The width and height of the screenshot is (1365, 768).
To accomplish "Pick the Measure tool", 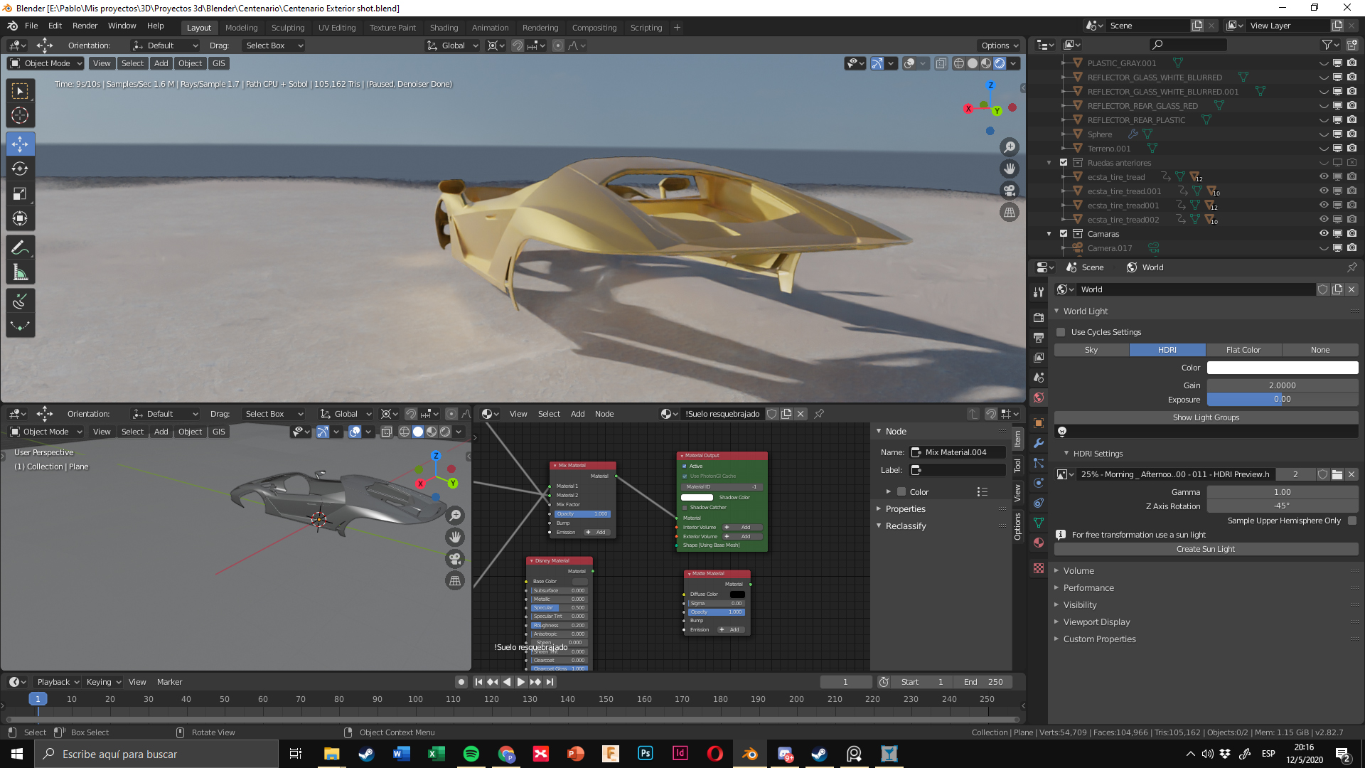I will [20, 272].
